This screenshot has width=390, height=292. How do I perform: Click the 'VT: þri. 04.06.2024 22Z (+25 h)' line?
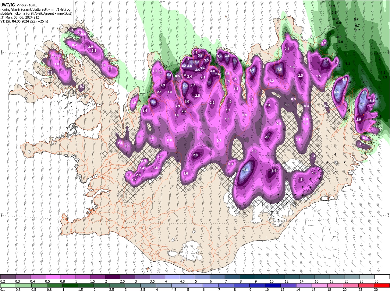pyautogui.click(x=24, y=21)
